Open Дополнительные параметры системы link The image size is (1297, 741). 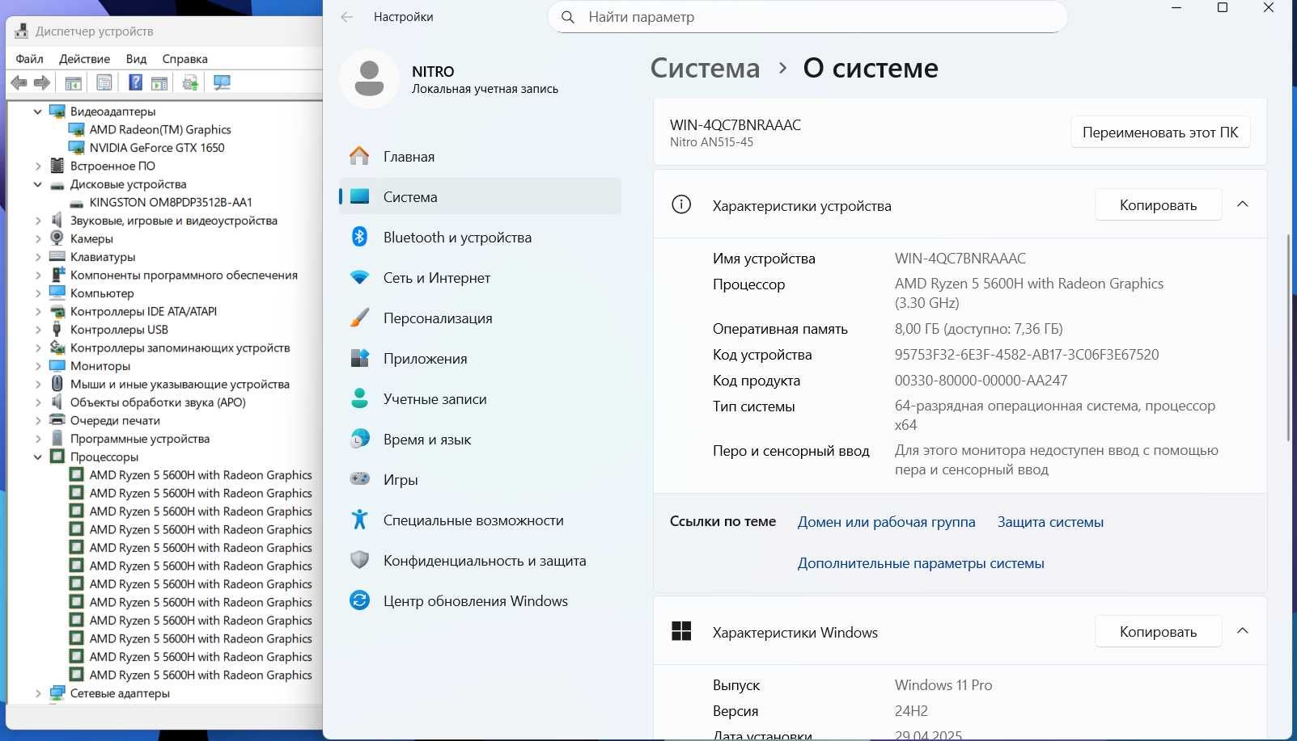(921, 563)
